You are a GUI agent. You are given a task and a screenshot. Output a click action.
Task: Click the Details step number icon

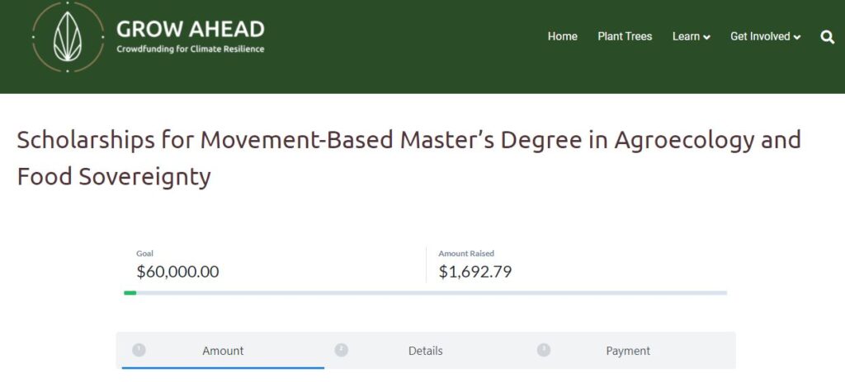point(341,350)
